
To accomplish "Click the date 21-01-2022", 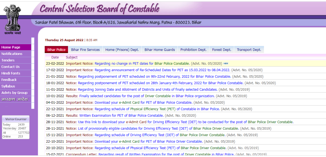I will pos(55,76).
